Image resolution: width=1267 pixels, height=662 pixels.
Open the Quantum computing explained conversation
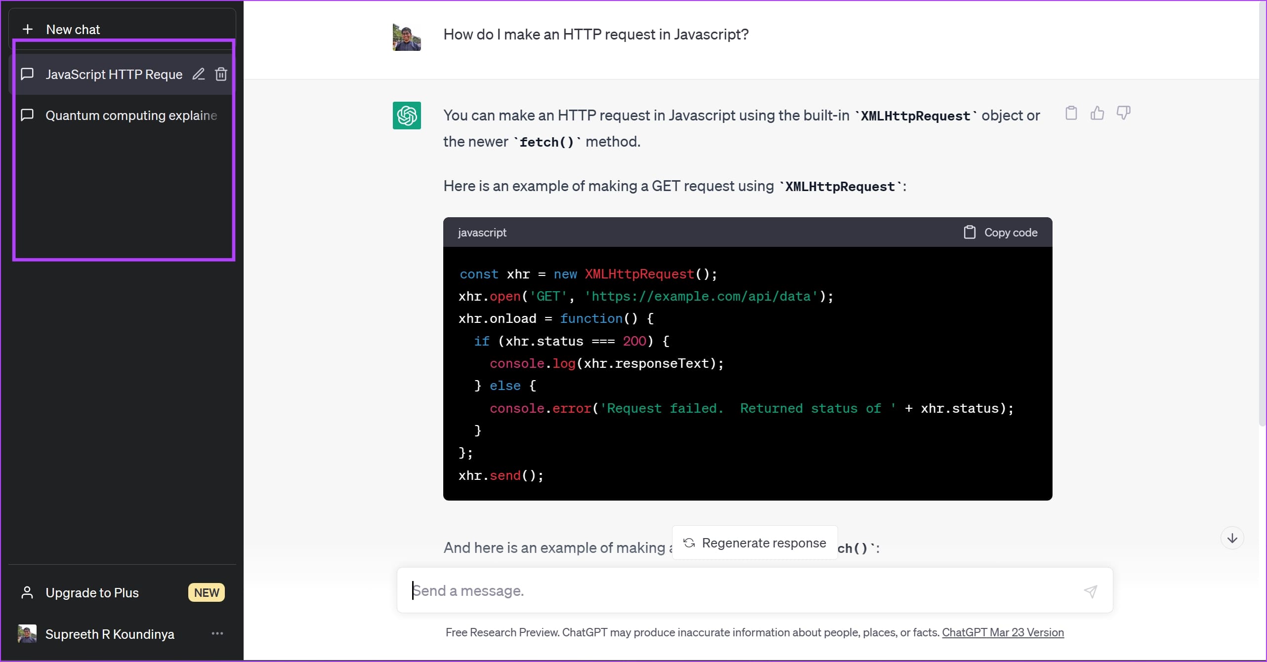point(131,116)
